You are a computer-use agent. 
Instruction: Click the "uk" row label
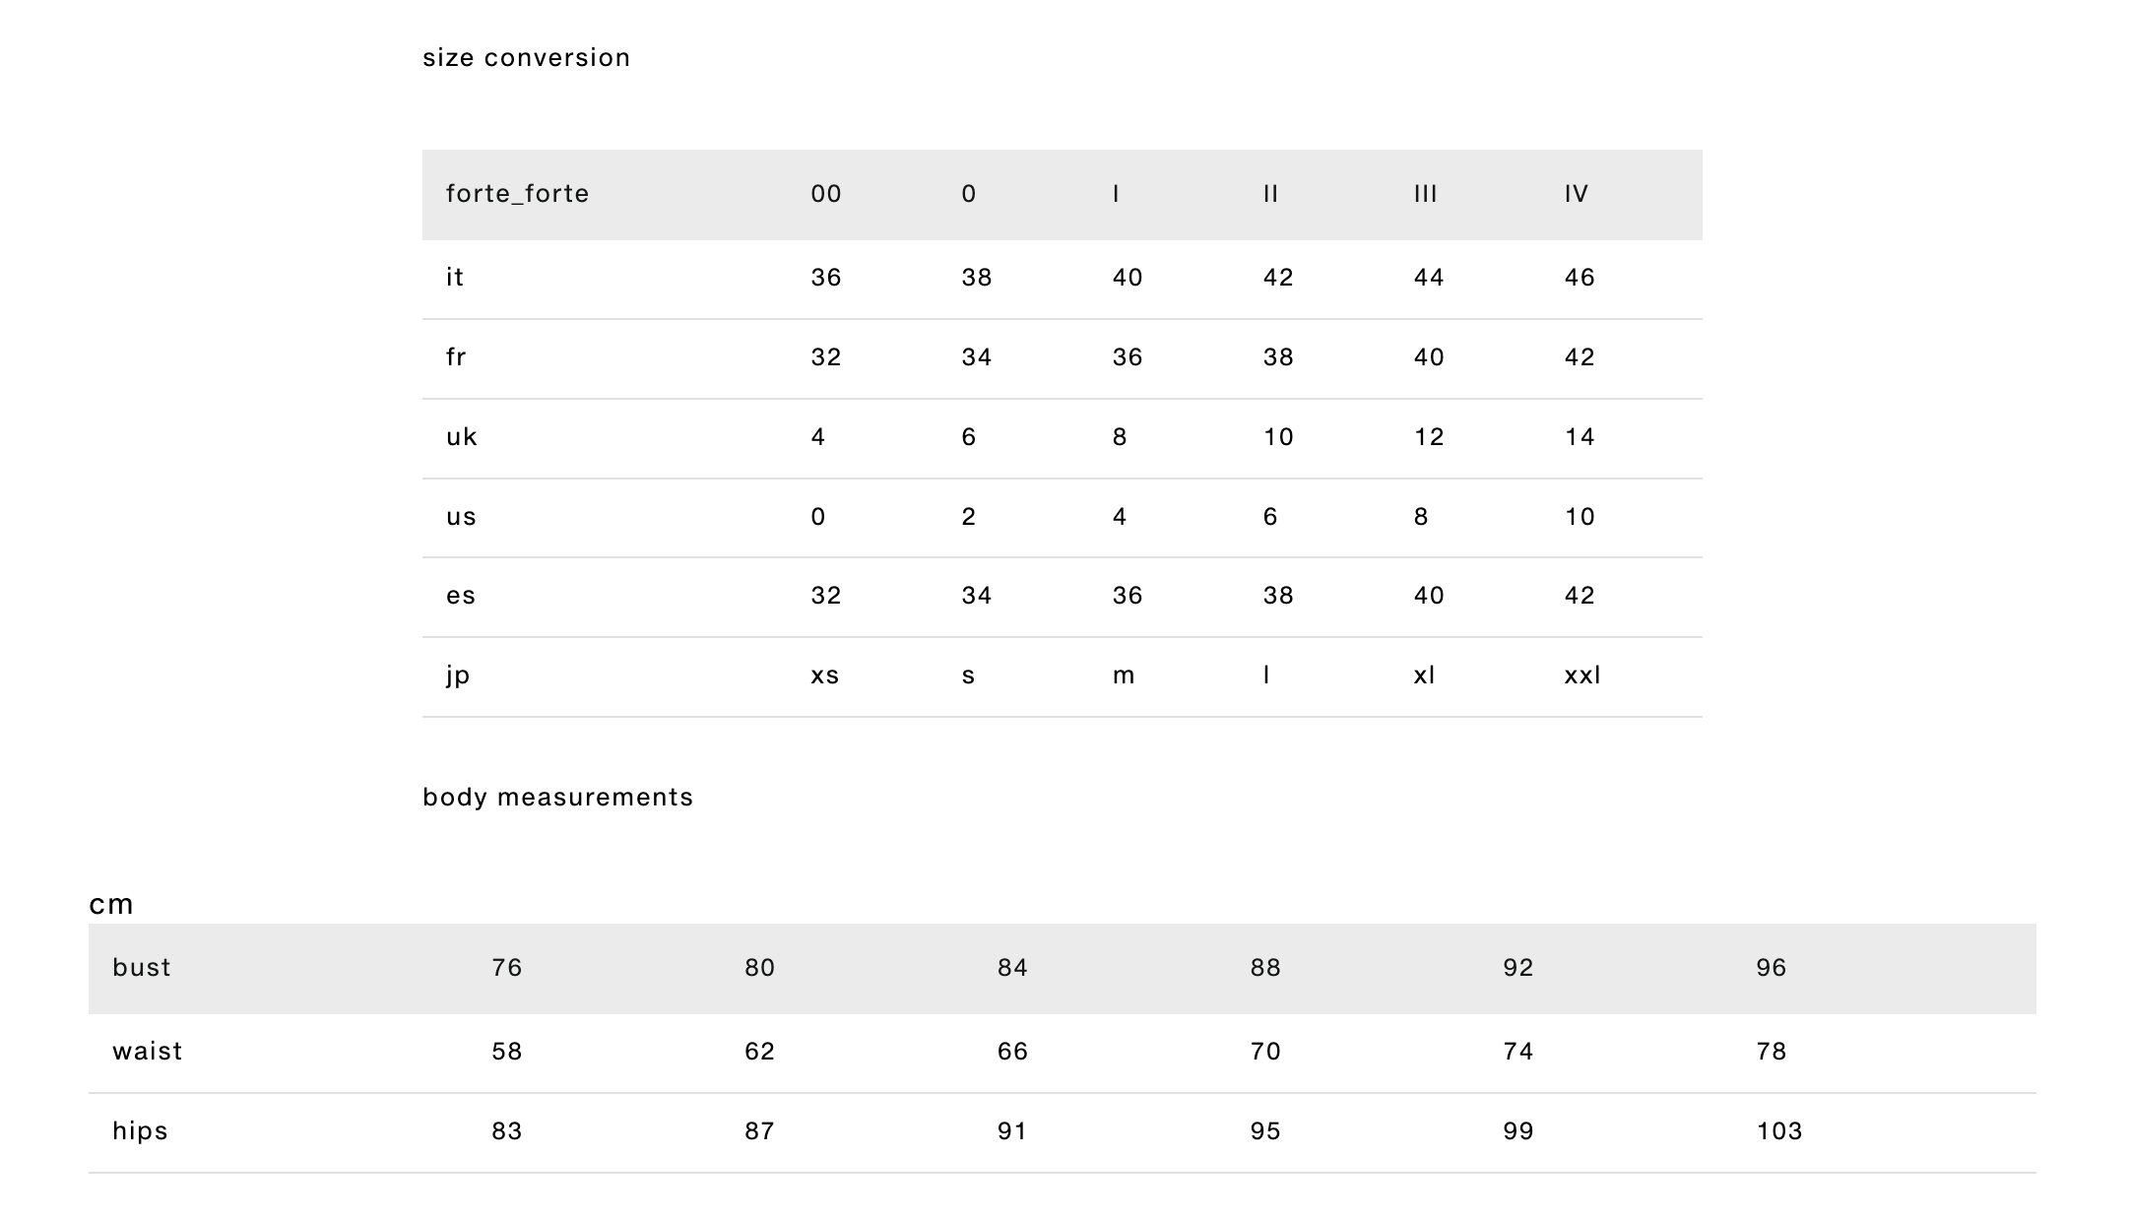point(462,437)
